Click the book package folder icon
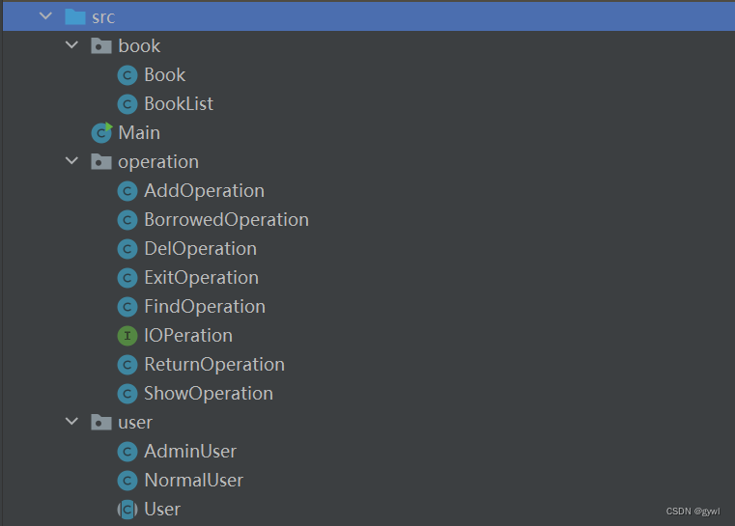The height and width of the screenshot is (526, 735). [x=101, y=46]
